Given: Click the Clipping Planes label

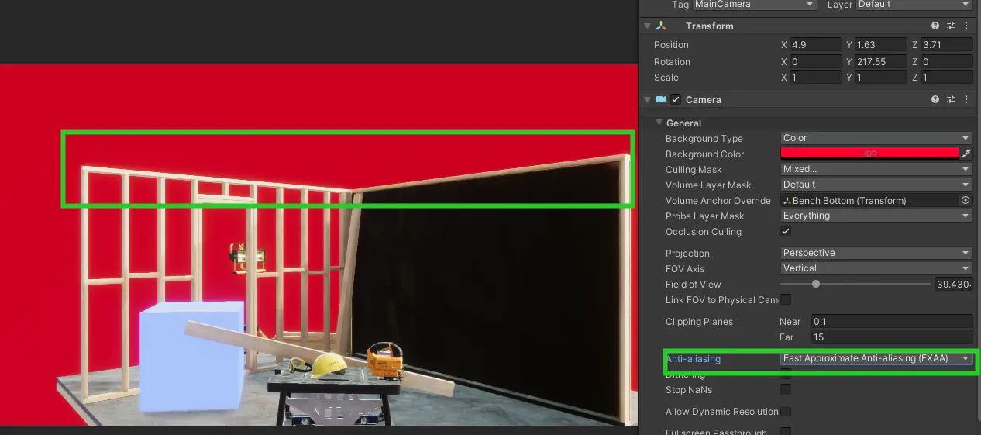Looking at the screenshot, I should point(699,321).
